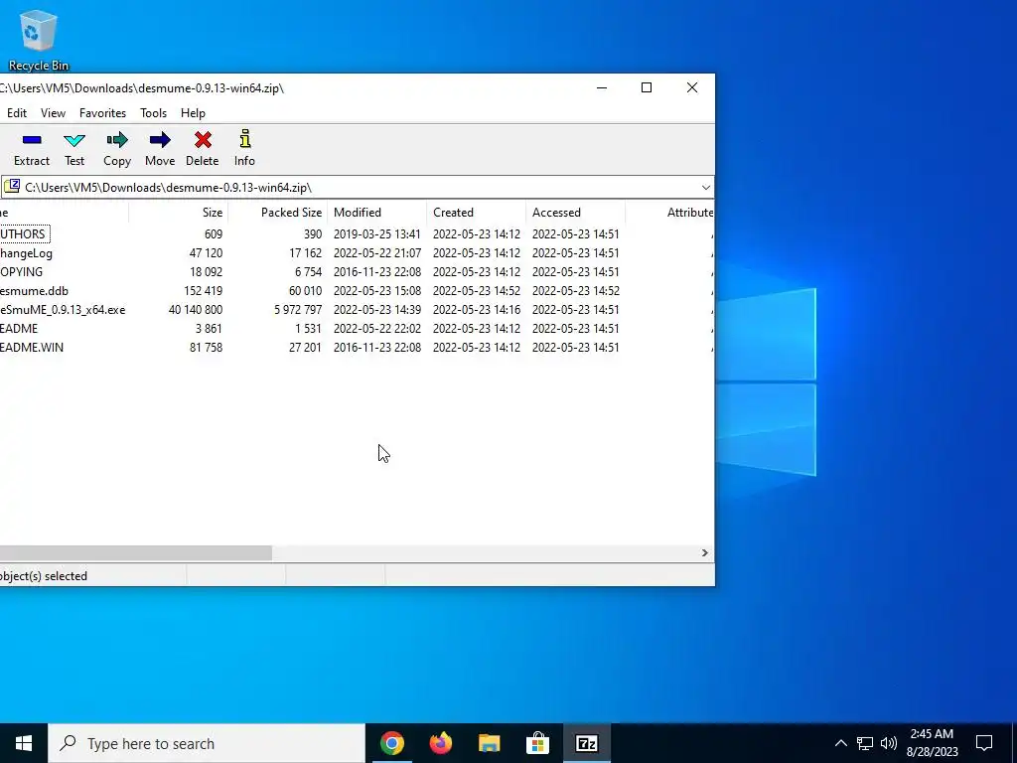Open the Info toolbar icon
The height and width of the screenshot is (763, 1017).
244,149
